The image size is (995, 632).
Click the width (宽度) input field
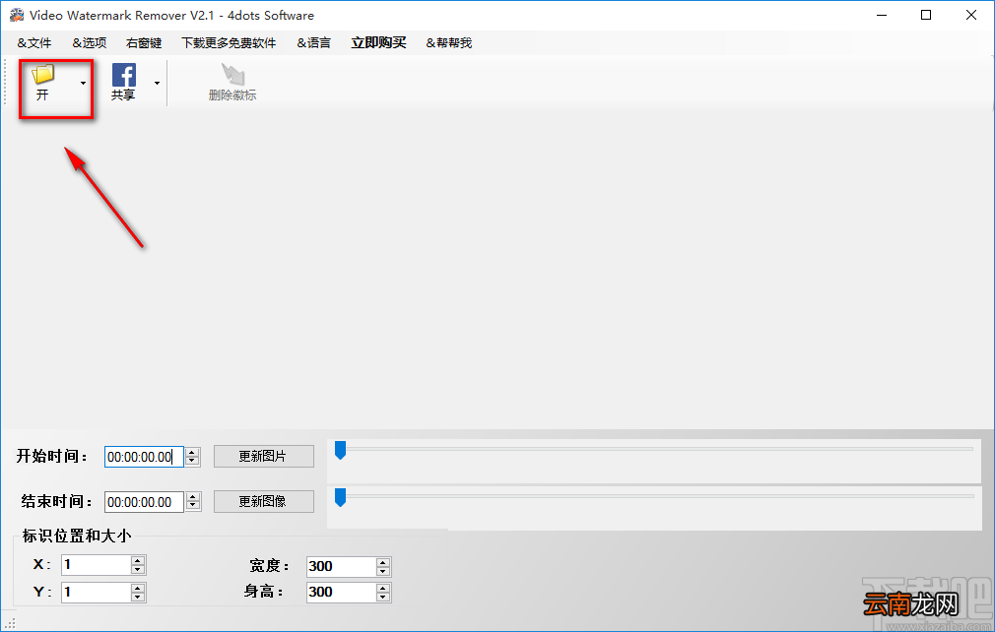341,566
